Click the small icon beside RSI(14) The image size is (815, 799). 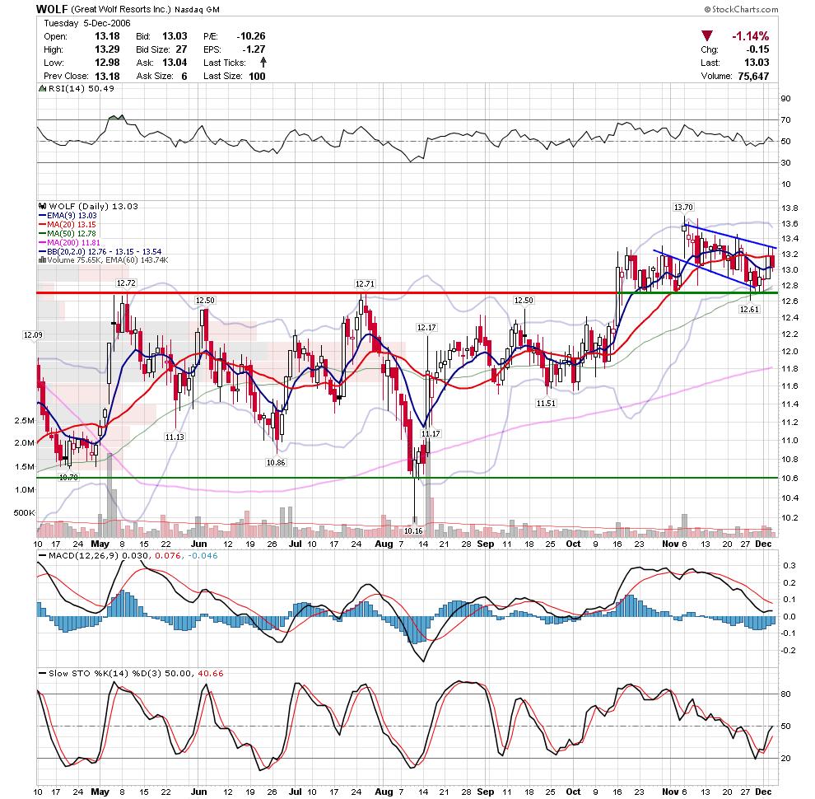click(x=42, y=89)
